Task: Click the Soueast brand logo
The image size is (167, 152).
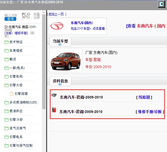Action: (57, 26)
